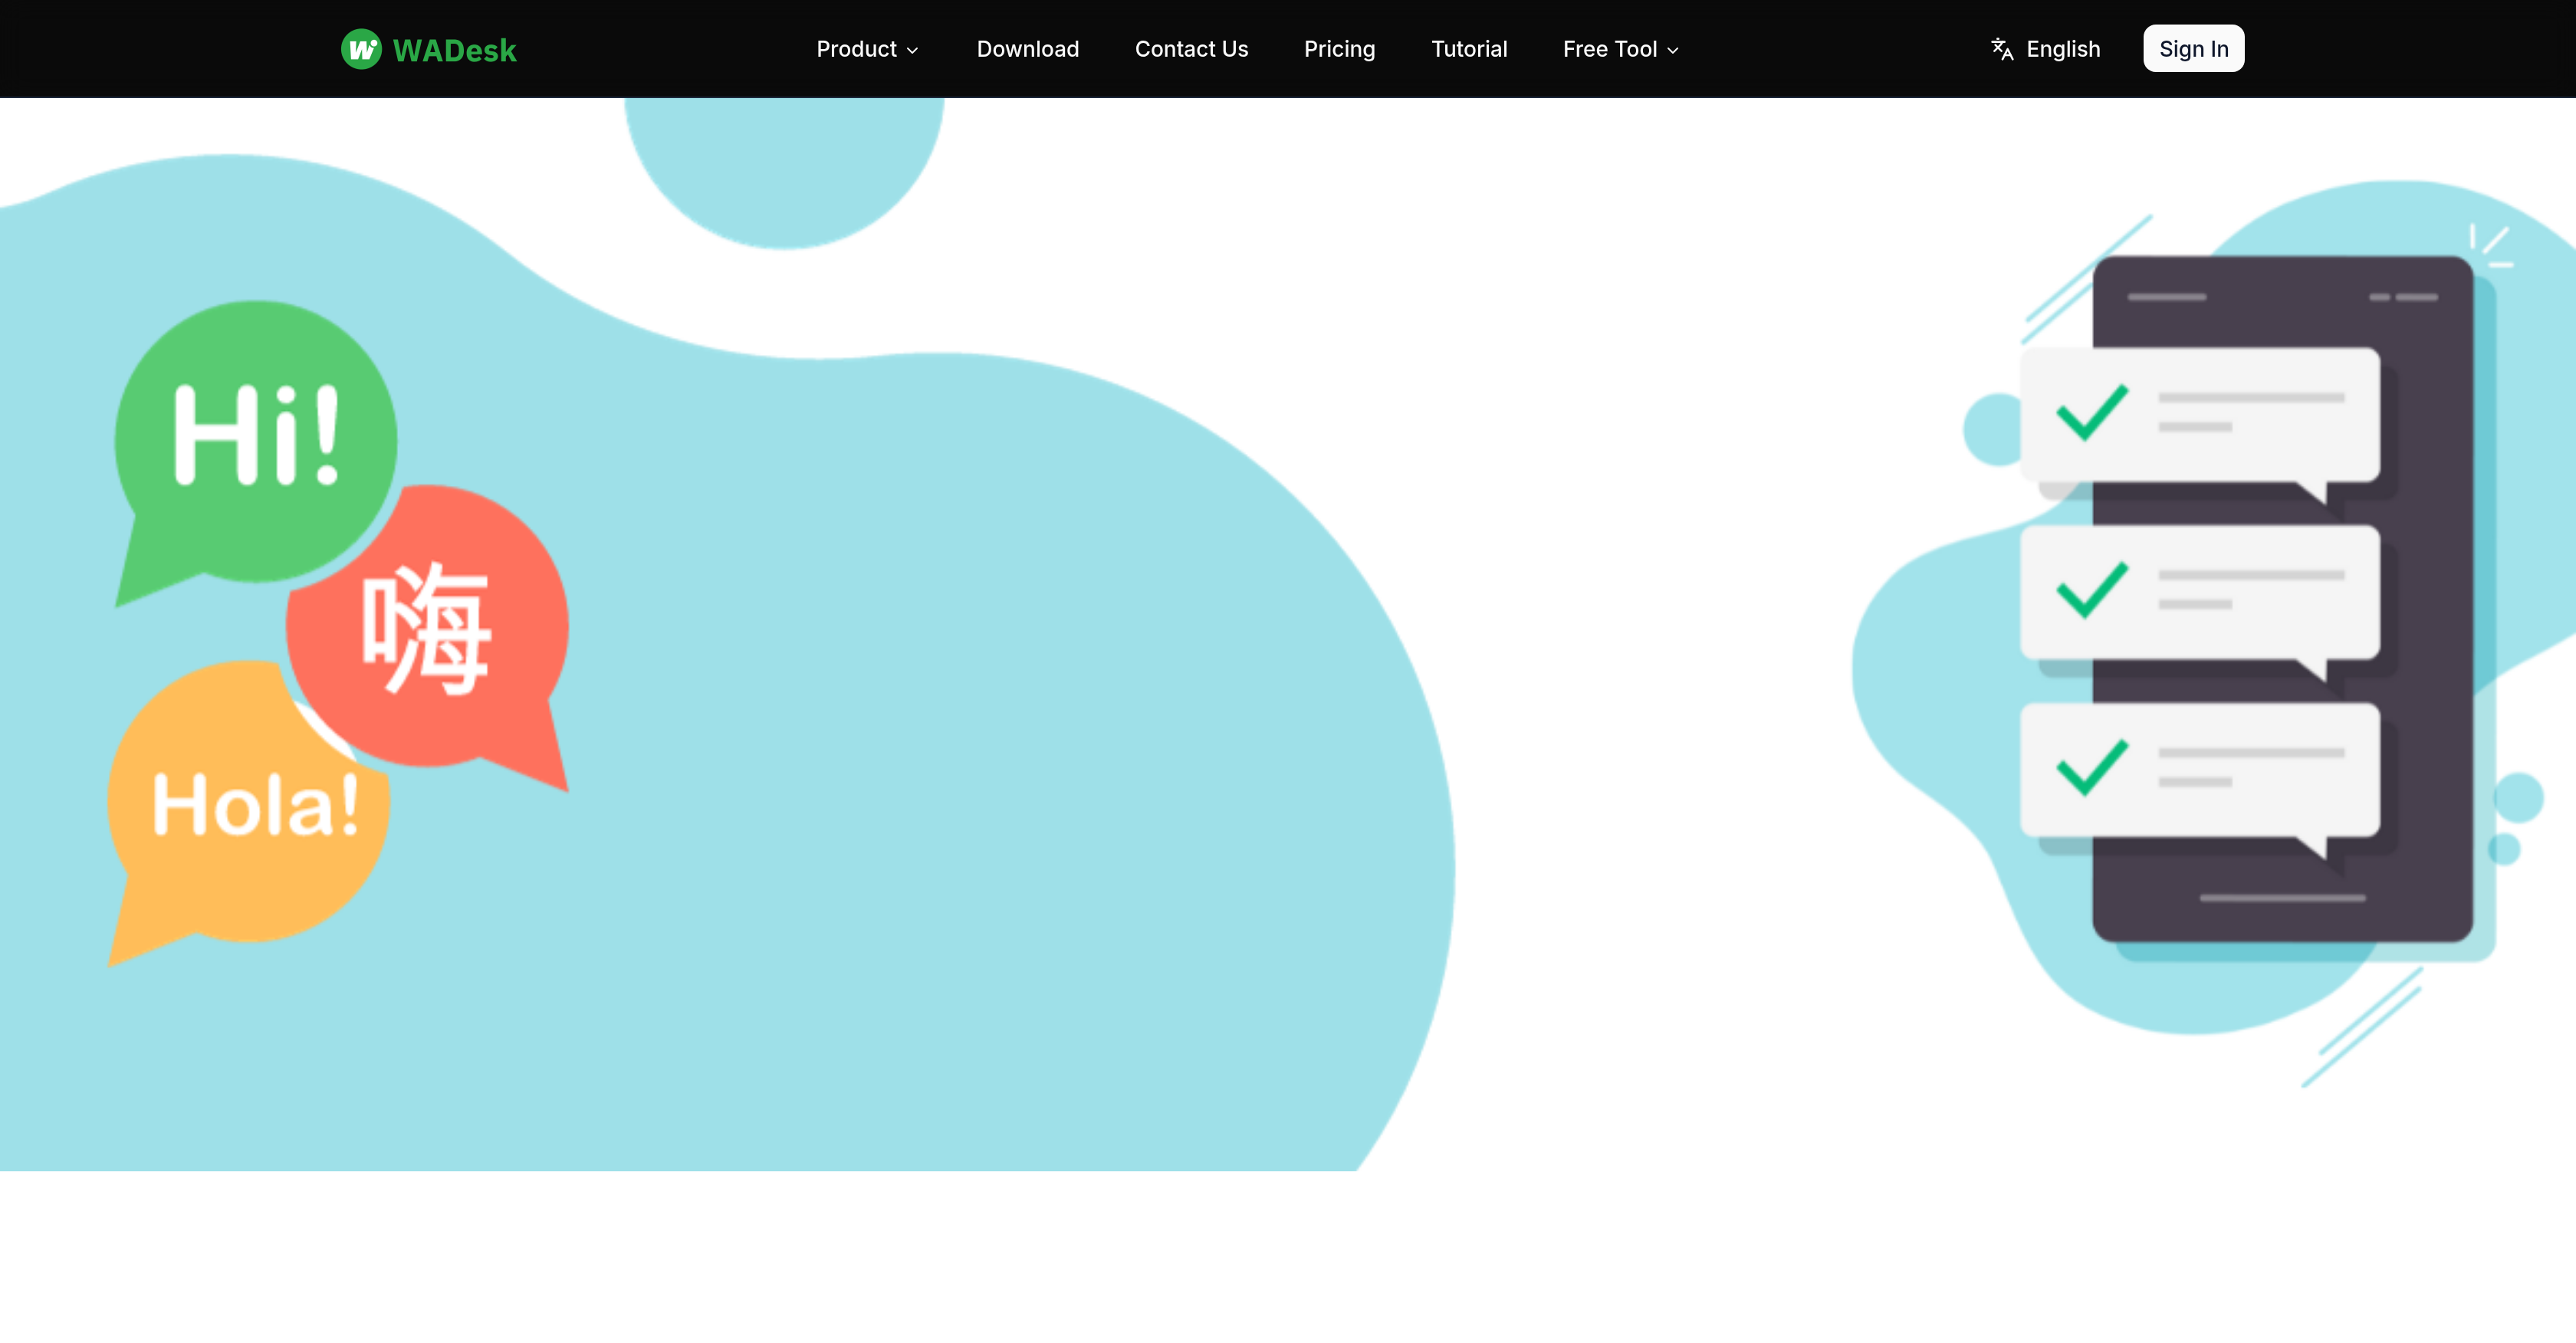This screenshot has height=1343, width=2576.
Task: Open the Download page
Action: tap(1027, 48)
